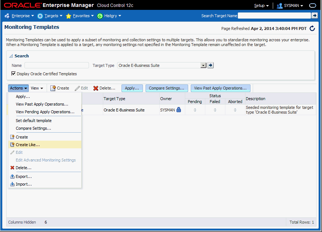The image size is (322, 232).
Task: Click the Export icon in Actions menu
Action: 12,176
